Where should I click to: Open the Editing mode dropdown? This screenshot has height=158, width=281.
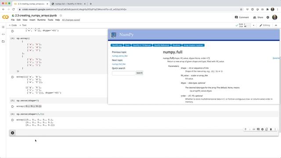(x=265, y=25)
